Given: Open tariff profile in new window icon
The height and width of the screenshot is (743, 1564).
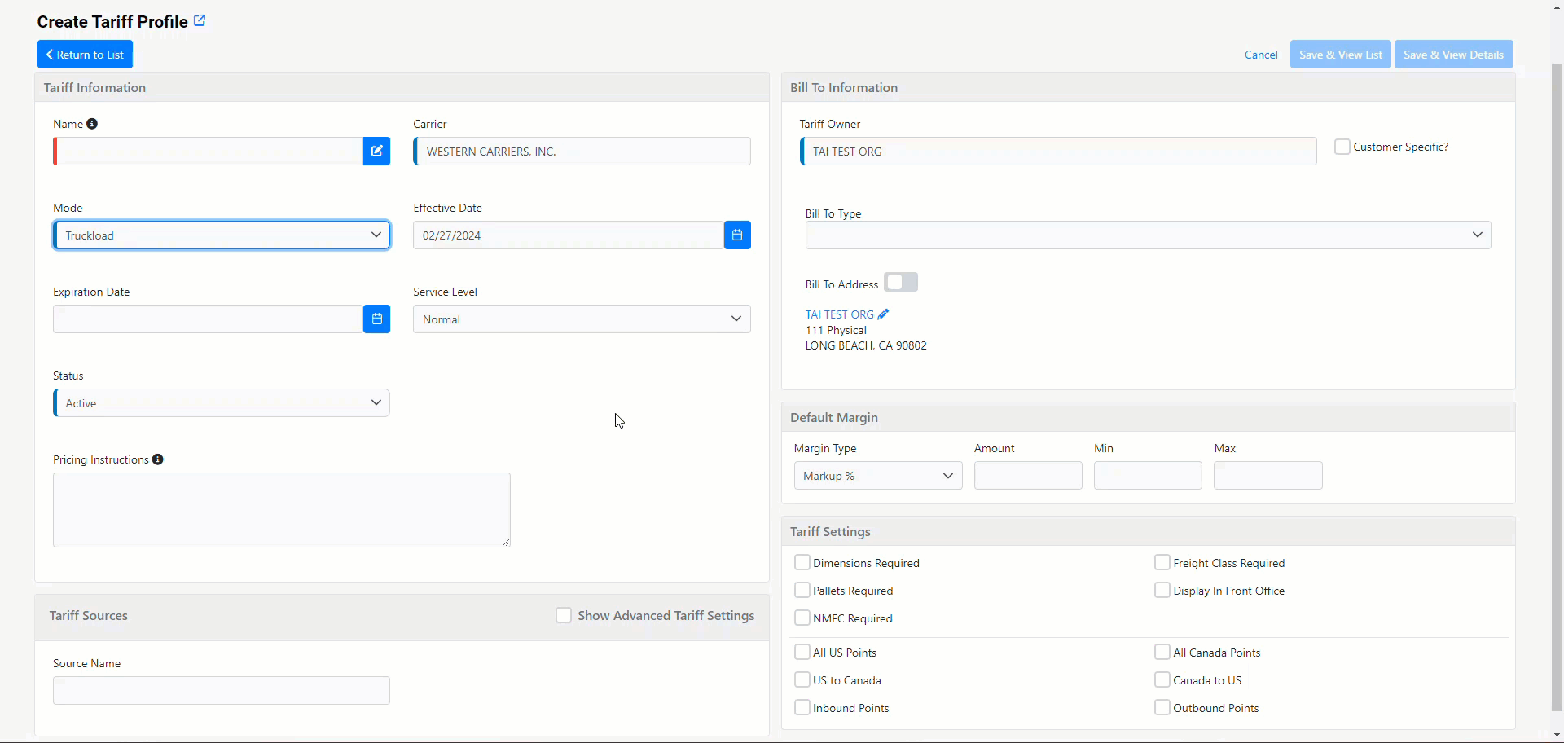Looking at the screenshot, I should (x=200, y=21).
